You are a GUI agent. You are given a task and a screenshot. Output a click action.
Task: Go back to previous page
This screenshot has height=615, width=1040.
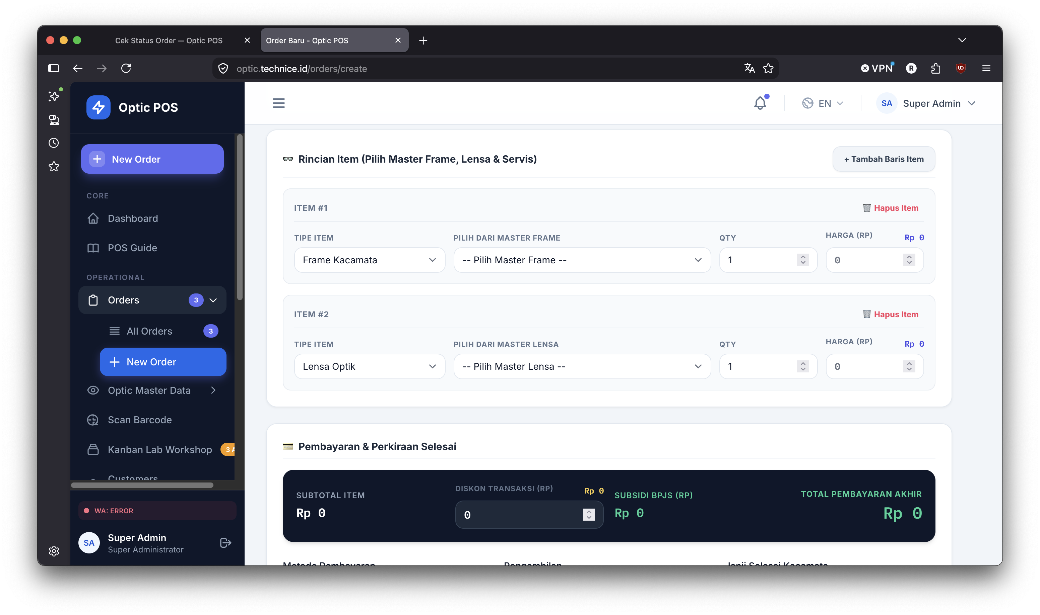pyautogui.click(x=78, y=68)
